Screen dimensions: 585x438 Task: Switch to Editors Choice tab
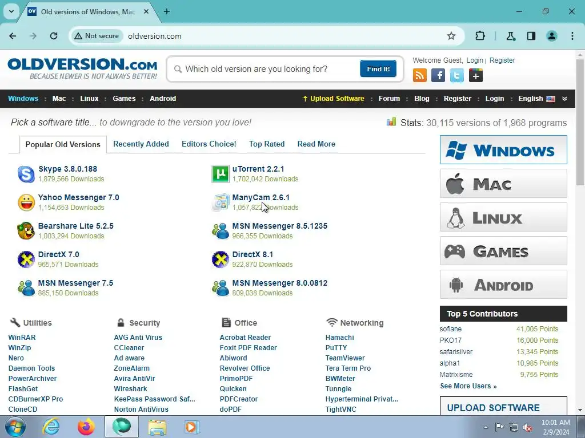[209, 144]
